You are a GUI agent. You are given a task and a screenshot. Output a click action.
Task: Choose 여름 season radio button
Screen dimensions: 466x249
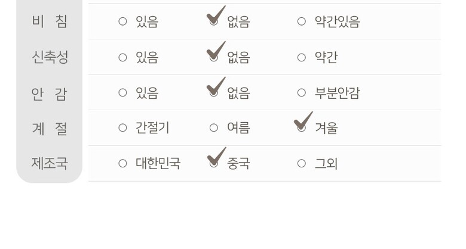pos(214,128)
